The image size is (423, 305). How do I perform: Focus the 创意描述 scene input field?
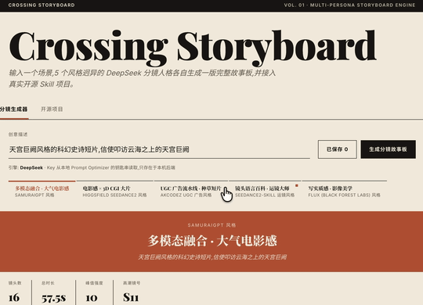pyautogui.click(x=159, y=149)
